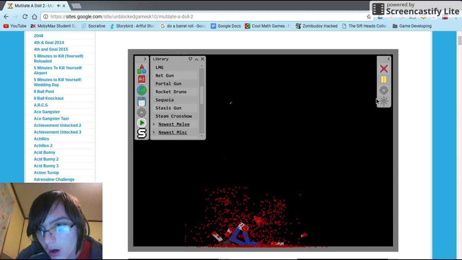
Task: Open the Achievement Unlocked 2 link
Action: point(57,125)
